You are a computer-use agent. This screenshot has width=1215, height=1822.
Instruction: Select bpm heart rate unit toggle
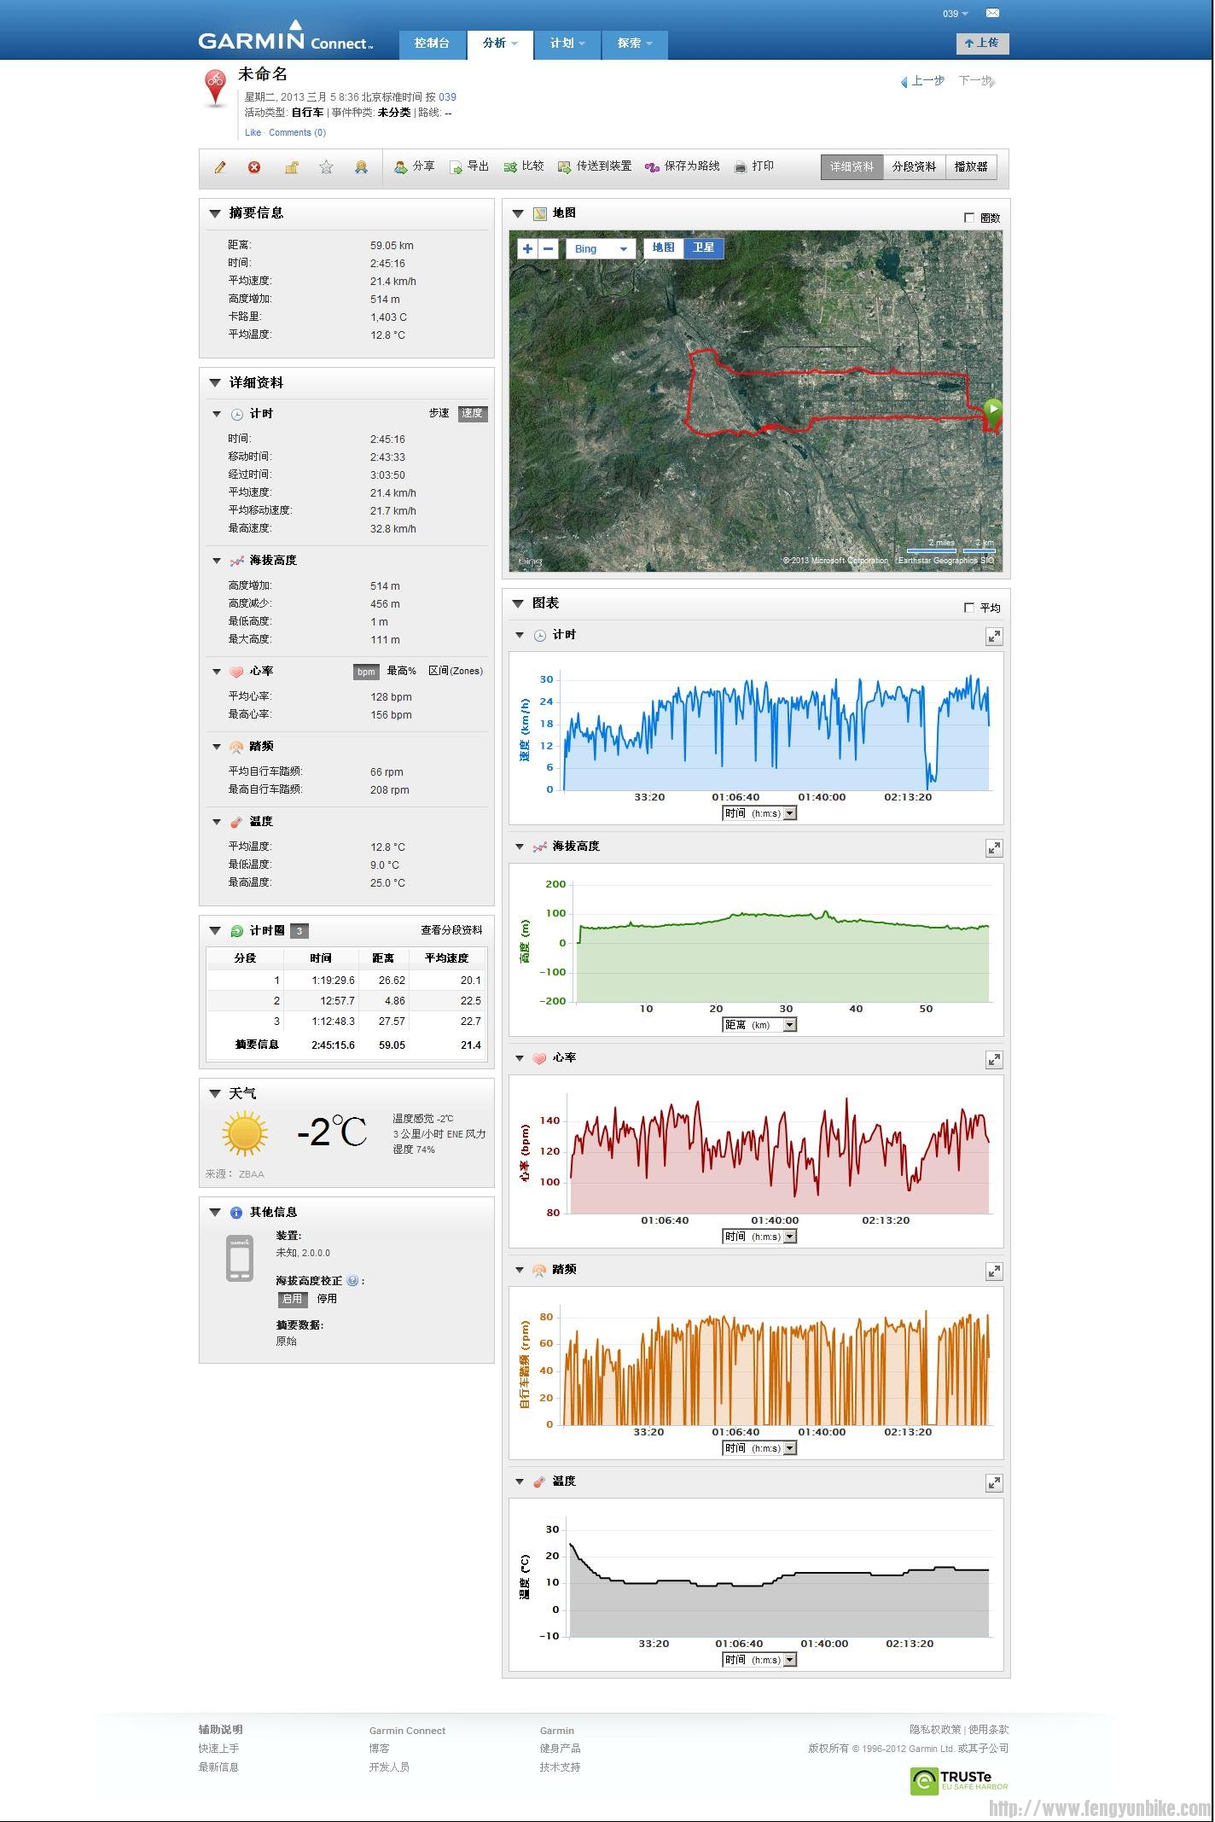(x=366, y=672)
